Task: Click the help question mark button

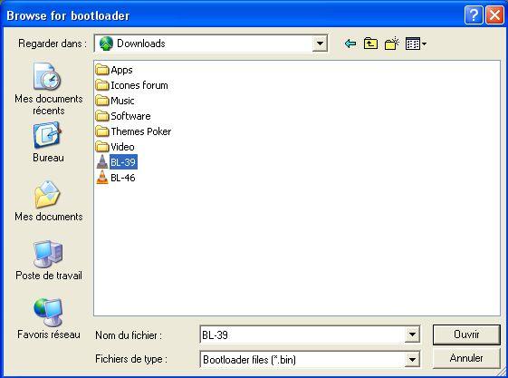Action: click(x=474, y=15)
